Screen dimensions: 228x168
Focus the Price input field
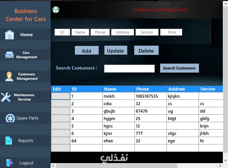(x=171, y=32)
